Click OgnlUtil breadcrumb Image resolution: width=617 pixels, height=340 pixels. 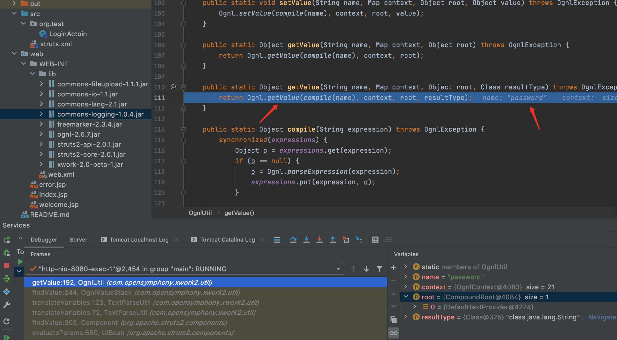point(200,213)
